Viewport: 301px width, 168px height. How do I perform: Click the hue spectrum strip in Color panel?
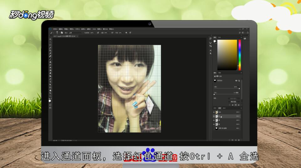[240, 55]
